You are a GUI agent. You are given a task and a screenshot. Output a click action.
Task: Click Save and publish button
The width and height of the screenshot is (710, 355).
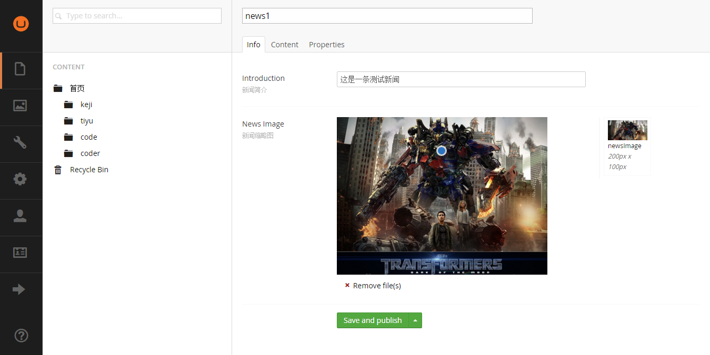(x=373, y=320)
